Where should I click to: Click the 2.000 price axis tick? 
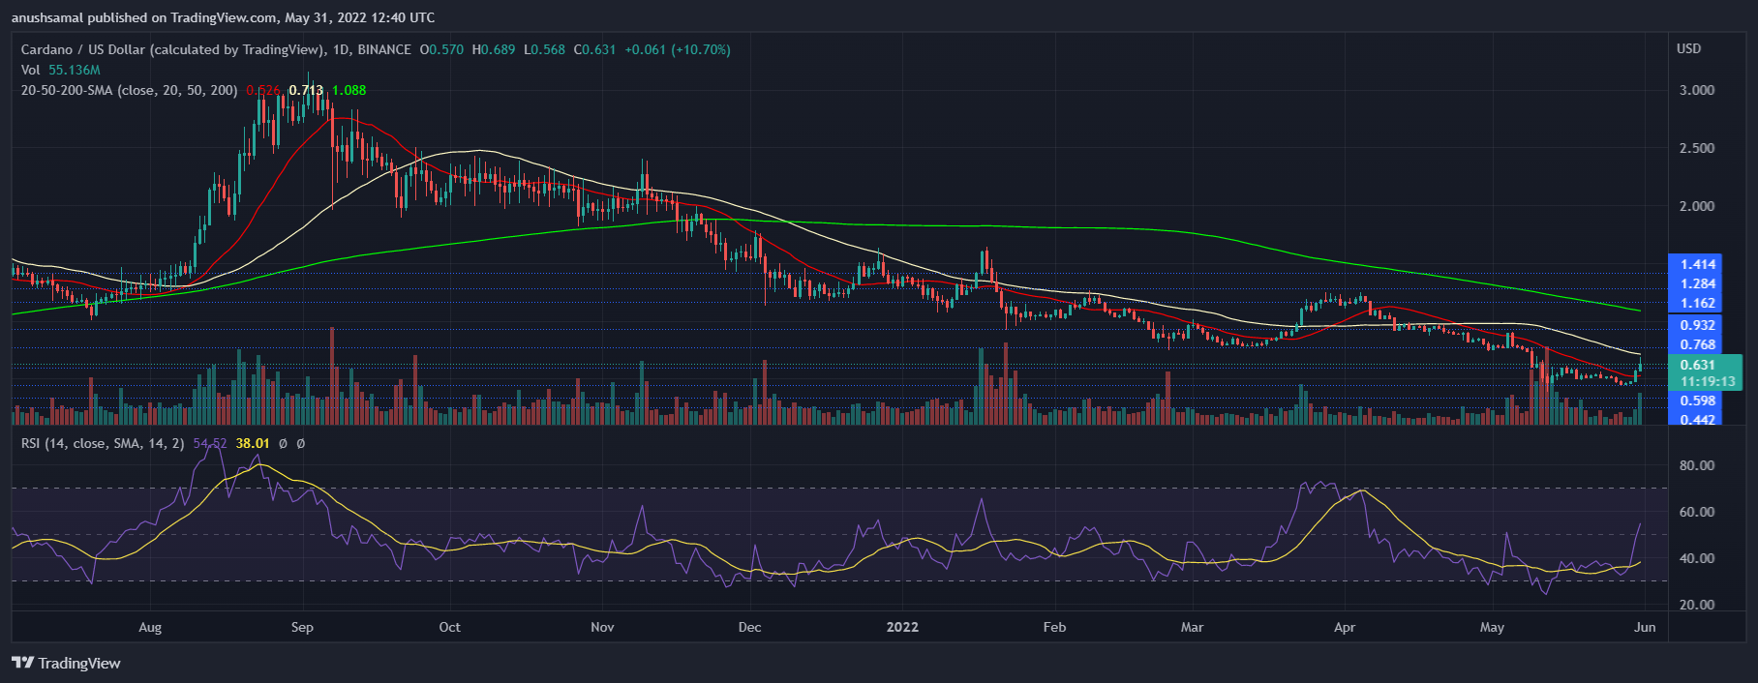pos(1697,206)
